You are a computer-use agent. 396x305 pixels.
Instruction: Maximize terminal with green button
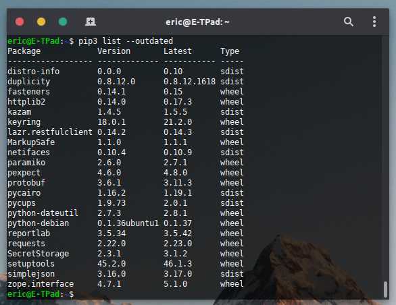click(x=63, y=22)
